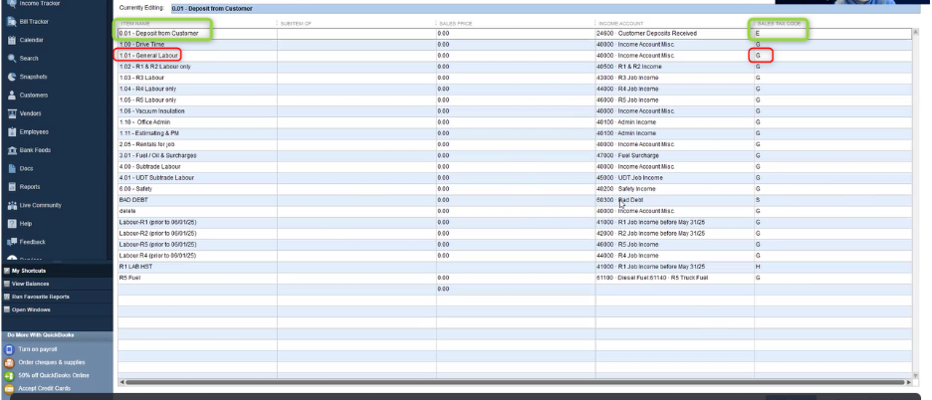Open Snapshots in the sidebar
932x400 pixels.
pyautogui.click(x=33, y=77)
